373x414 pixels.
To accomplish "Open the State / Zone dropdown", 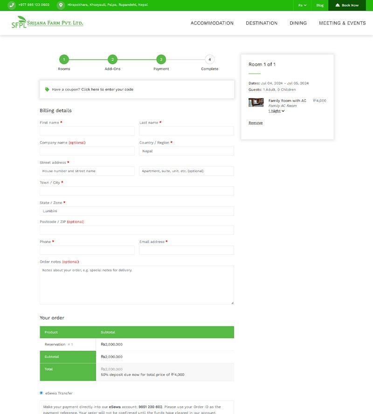I will [x=137, y=211].
